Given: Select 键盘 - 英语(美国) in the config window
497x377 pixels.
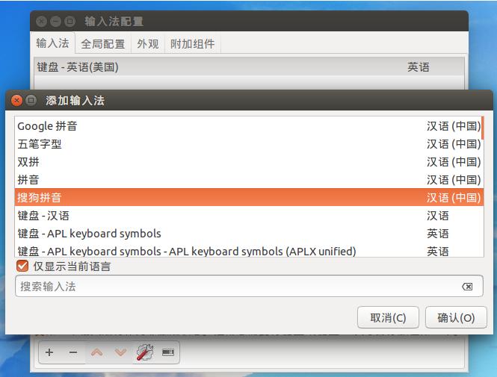Looking at the screenshot, I should coord(249,66).
